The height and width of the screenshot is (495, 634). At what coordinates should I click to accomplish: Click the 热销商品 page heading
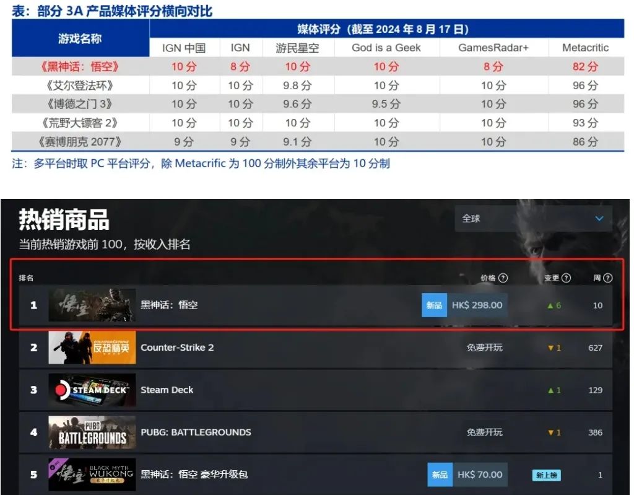click(64, 219)
